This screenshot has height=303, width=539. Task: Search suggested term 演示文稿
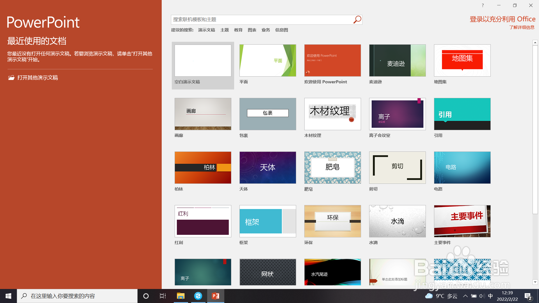(x=207, y=30)
